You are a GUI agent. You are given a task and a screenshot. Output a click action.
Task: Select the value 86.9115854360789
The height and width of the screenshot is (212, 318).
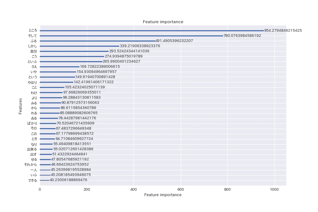[78, 108]
